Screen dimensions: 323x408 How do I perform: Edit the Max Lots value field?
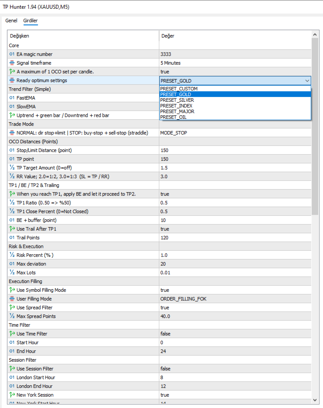pos(235,273)
